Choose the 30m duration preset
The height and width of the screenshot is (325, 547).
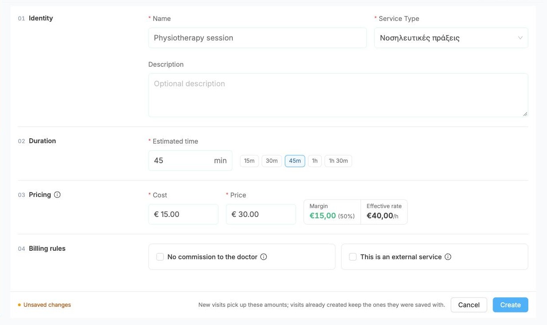point(271,160)
